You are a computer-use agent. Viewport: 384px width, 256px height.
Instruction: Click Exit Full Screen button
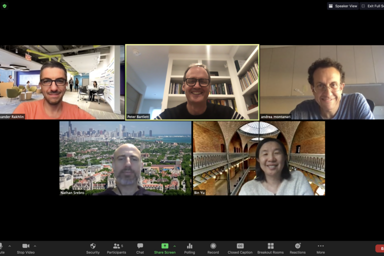372,6
